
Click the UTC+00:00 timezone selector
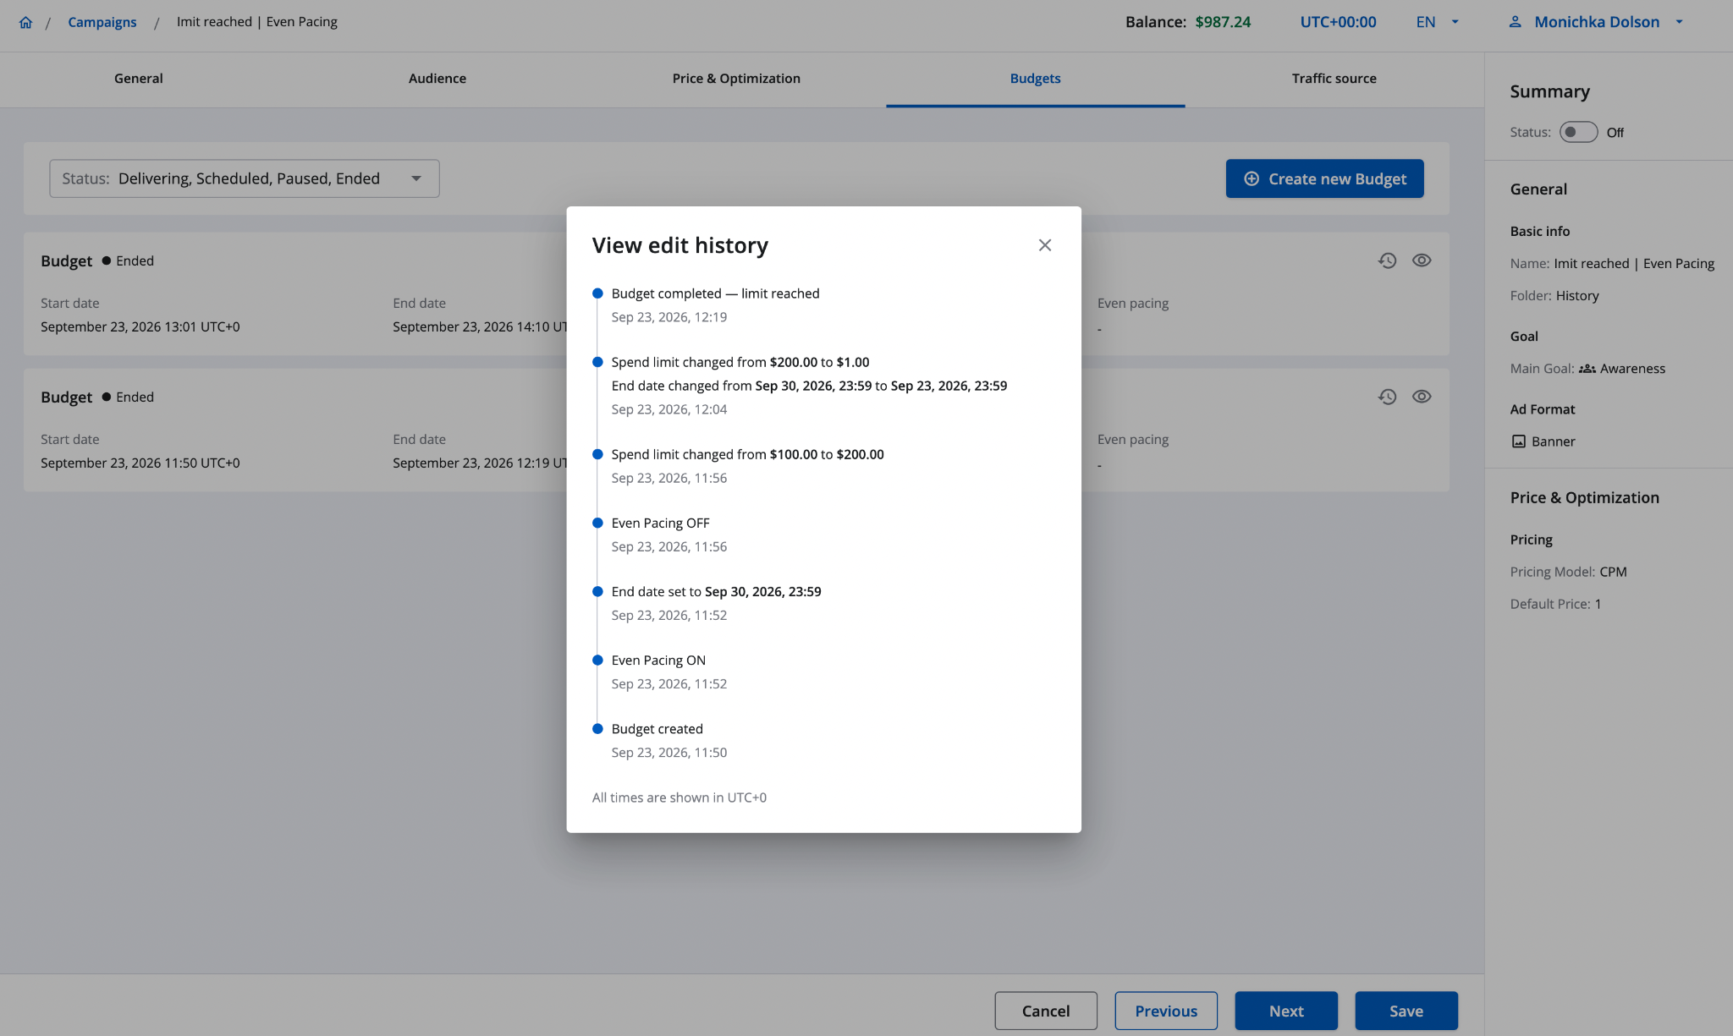(1338, 22)
